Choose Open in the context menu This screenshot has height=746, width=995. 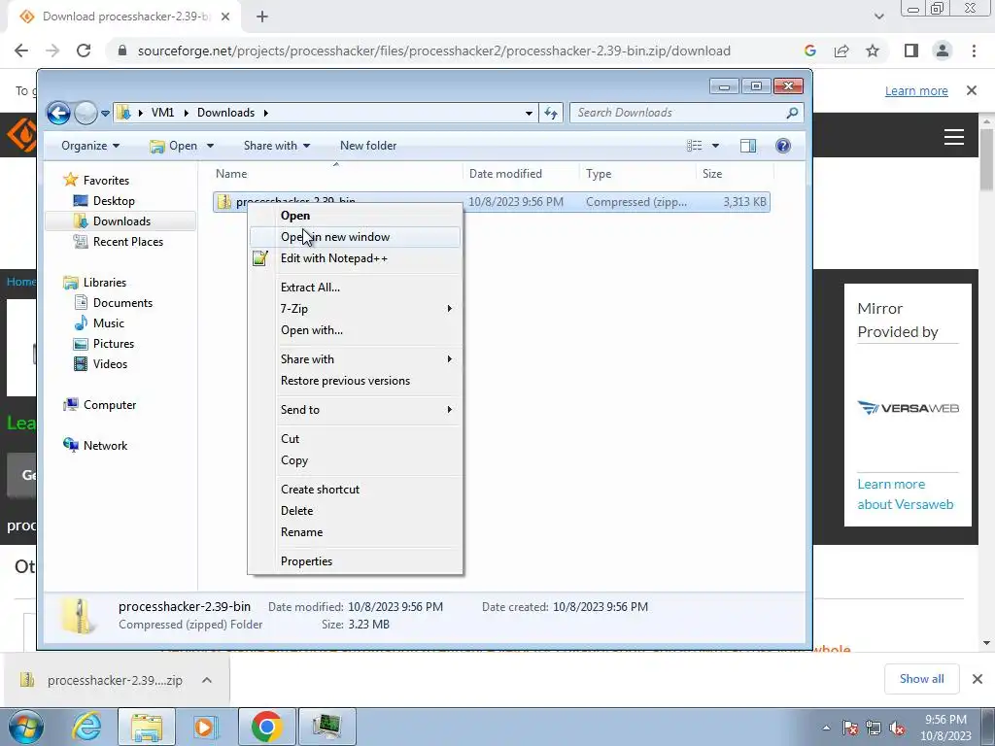(355, 216)
